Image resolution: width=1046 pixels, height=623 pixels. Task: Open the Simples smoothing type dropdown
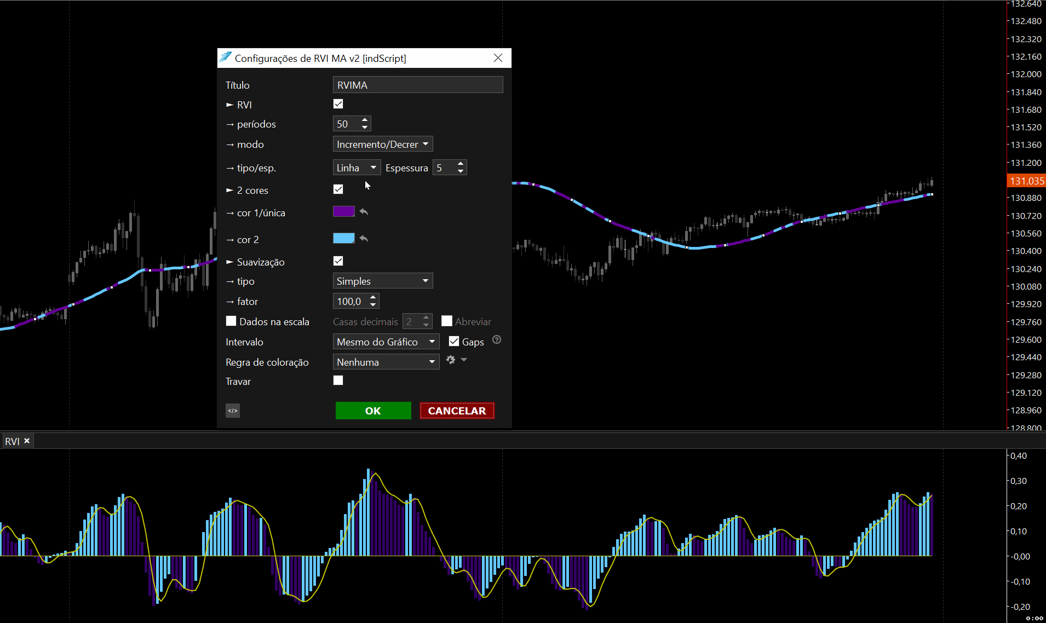click(x=383, y=281)
